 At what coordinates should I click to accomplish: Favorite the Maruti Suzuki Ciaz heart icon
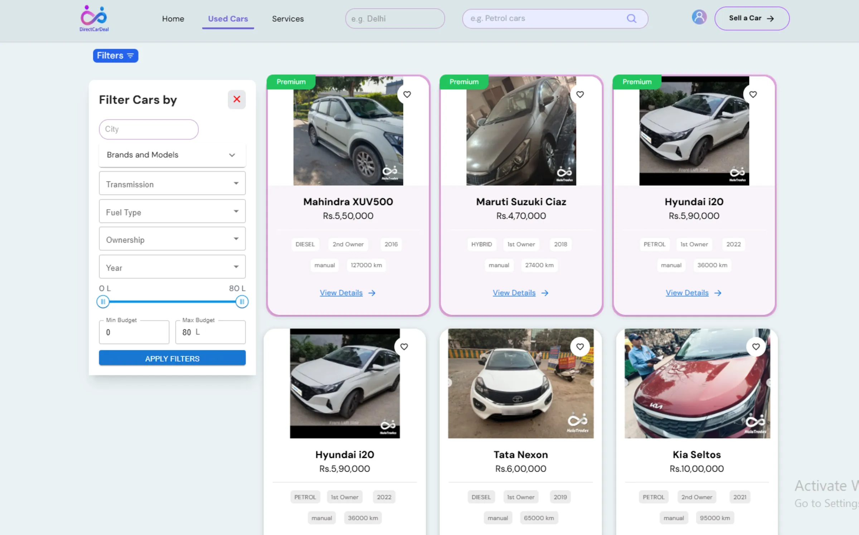[x=580, y=94]
